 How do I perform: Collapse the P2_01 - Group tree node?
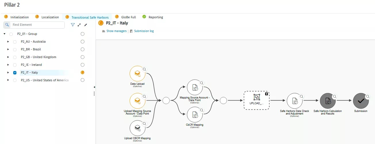(x=4, y=34)
